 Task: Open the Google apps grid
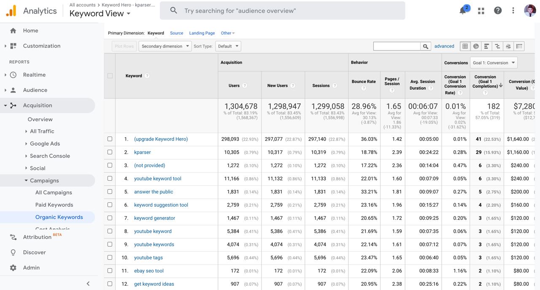click(481, 11)
